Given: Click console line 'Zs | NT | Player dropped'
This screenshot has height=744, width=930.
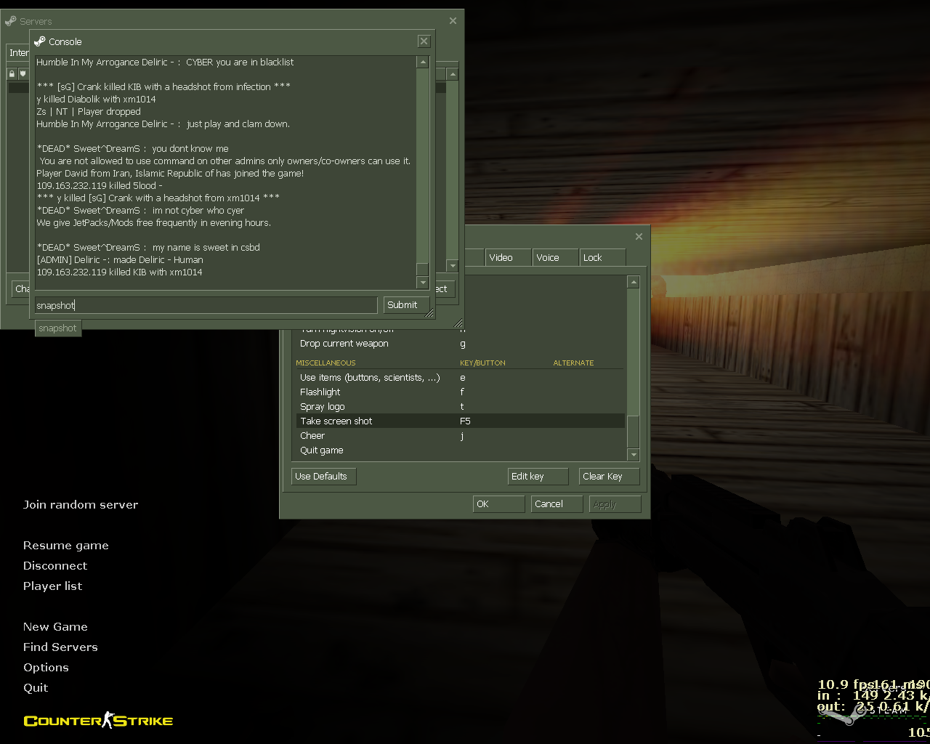Looking at the screenshot, I should point(89,111).
